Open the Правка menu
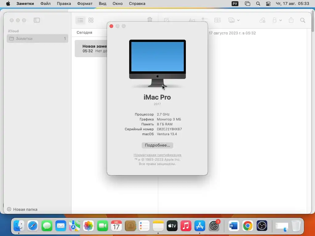This screenshot has width=315, height=236. click(64, 4)
